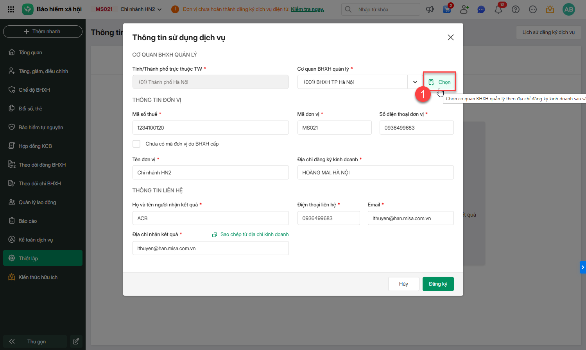This screenshot has width=586, height=350.
Task: Open the 'Chi nhánh HN2' branch switcher
Action: point(141,9)
